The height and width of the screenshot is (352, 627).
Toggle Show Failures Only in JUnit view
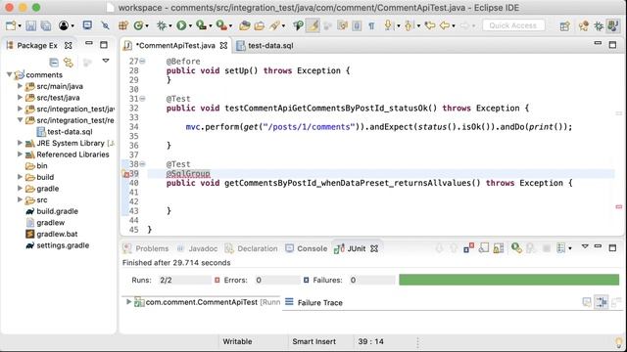[468, 248]
